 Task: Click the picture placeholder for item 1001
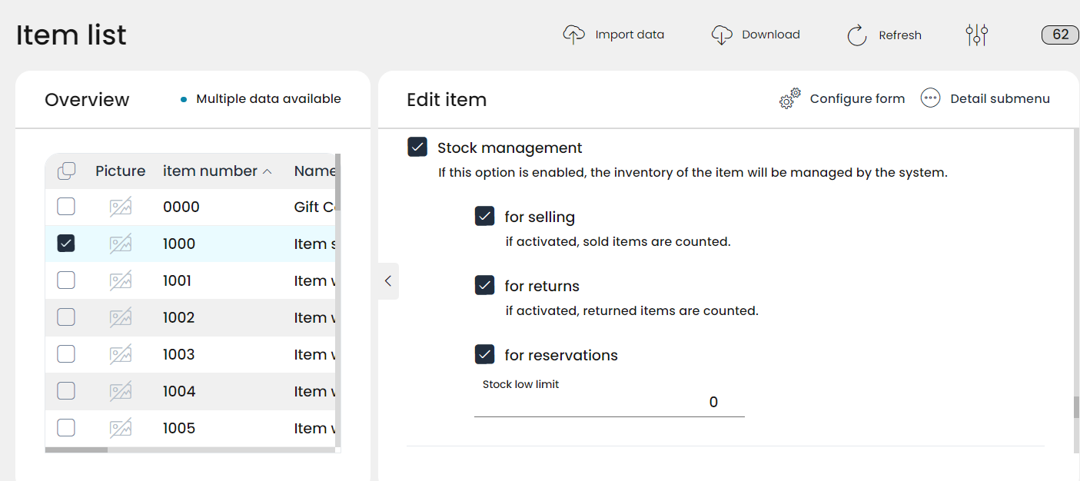[120, 280]
